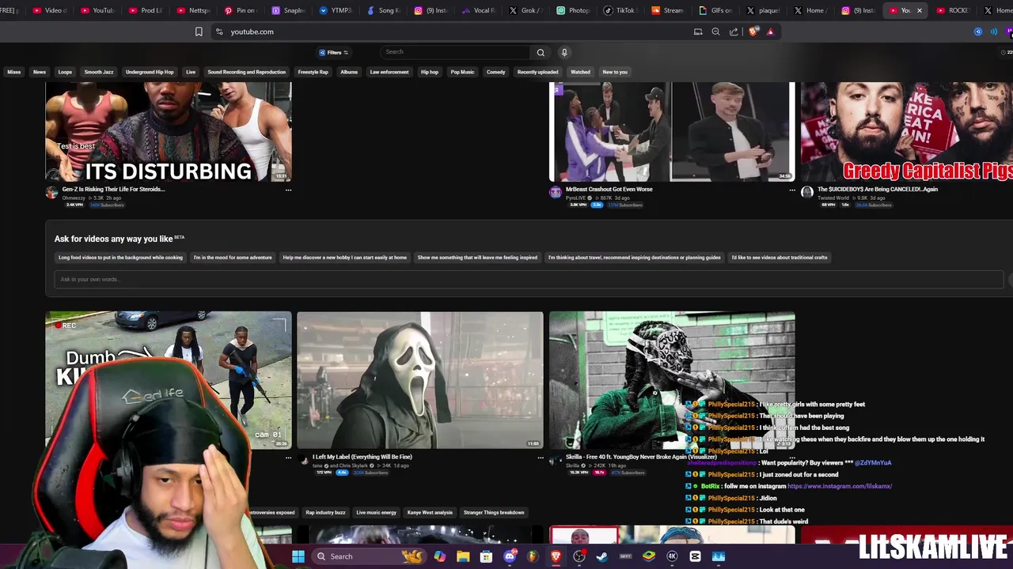Select the Smooth Jazz filter chip
The width and height of the screenshot is (1013, 569).
[99, 72]
